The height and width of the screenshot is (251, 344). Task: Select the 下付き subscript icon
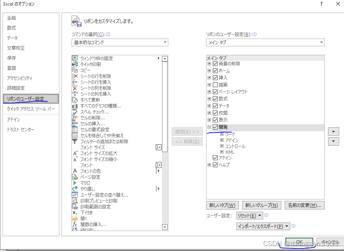(x=75, y=212)
